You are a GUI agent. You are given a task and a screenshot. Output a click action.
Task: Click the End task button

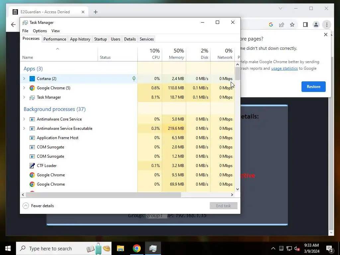[223, 206]
